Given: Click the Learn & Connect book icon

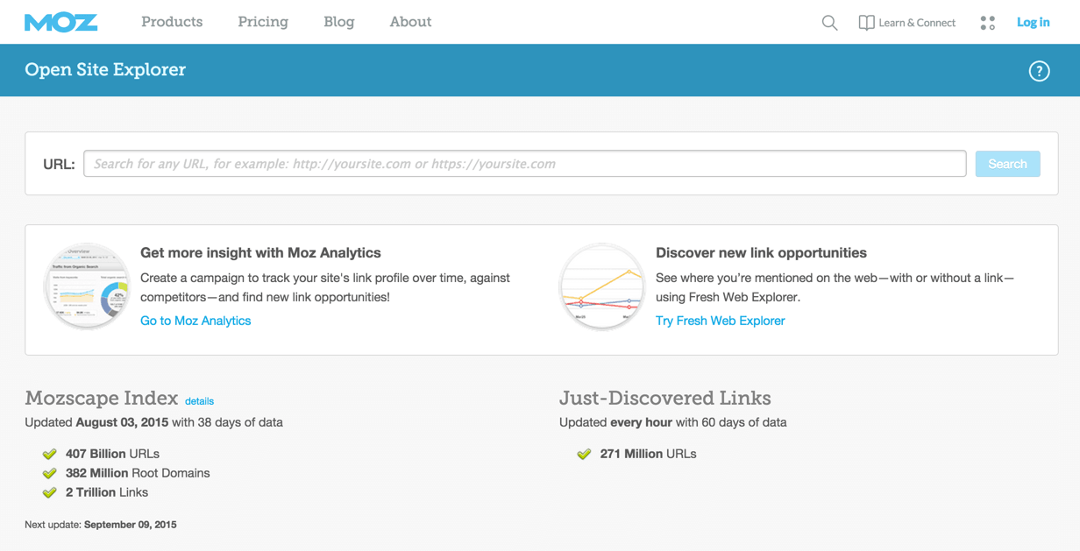Looking at the screenshot, I should point(866,23).
